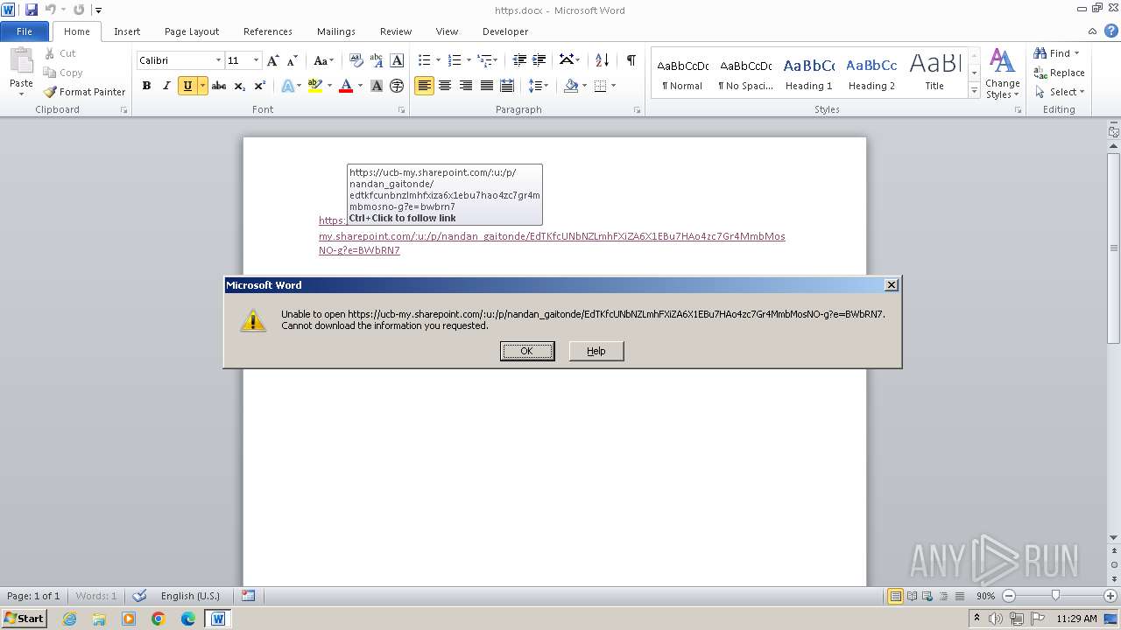Switch to the References tab
The width and height of the screenshot is (1121, 630).
pos(268,31)
